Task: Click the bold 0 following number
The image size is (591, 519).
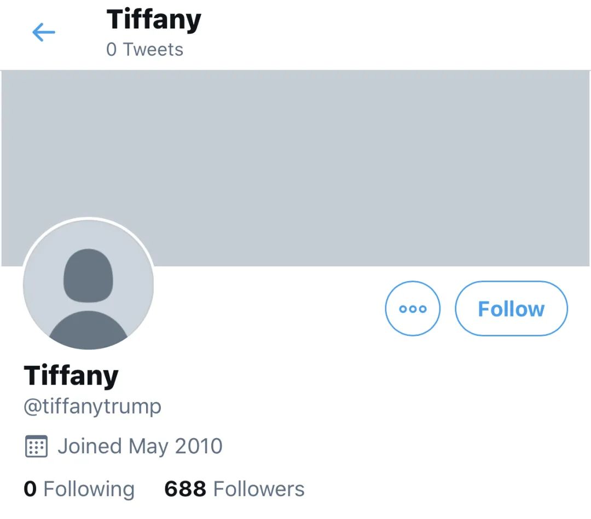Action: coord(30,488)
